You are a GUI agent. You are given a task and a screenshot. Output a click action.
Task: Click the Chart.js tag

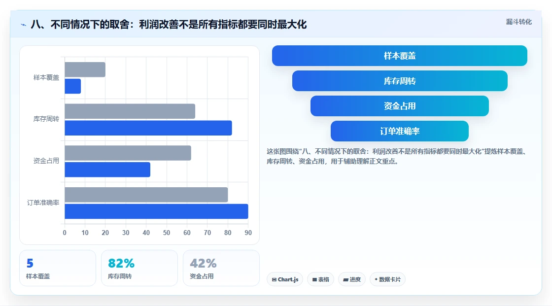click(285, 279)
